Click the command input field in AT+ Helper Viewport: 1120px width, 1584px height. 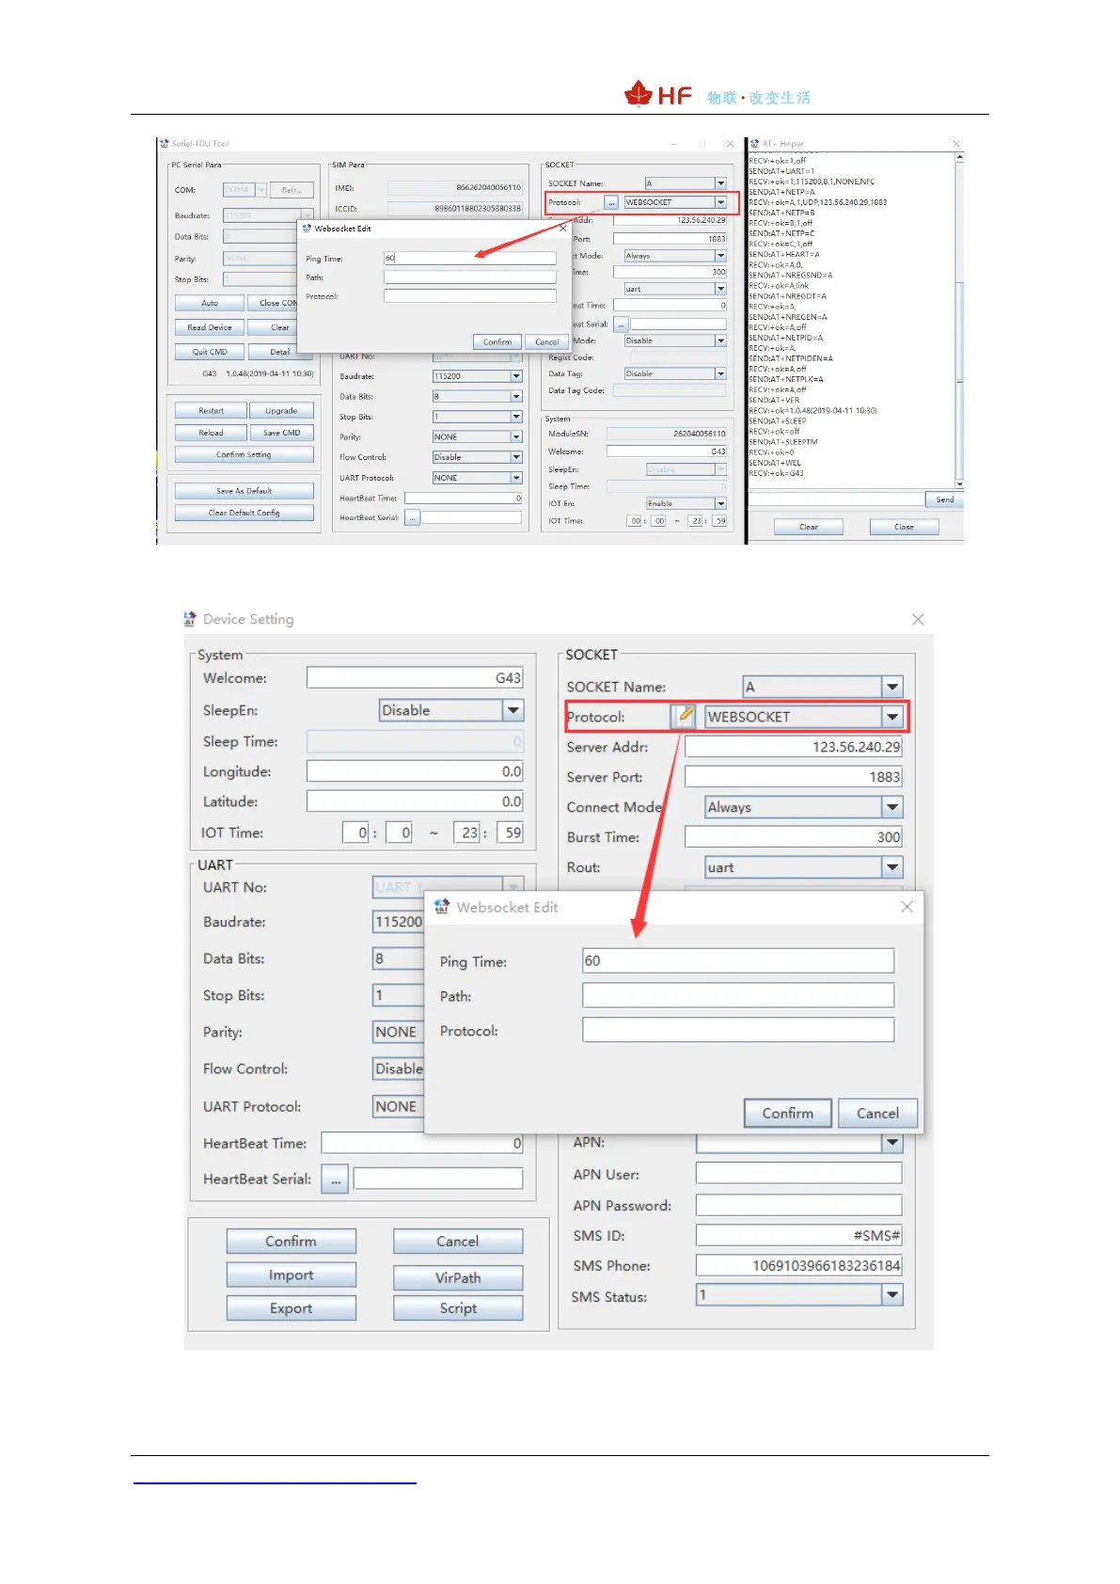pyautogui.click(x=836, y=499)
